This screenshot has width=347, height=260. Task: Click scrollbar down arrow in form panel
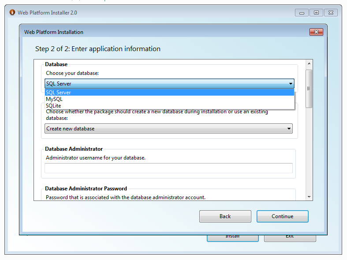309,197
